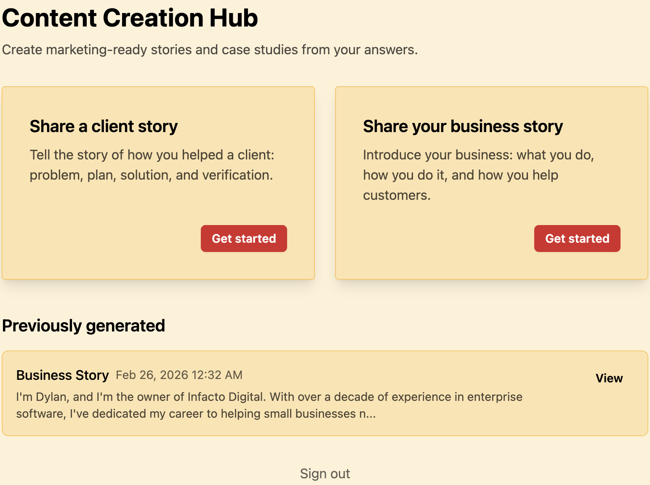The height and width of the screenshot is (485, 650).
Task: Click the Share your business story card
Action: (492, 183)
